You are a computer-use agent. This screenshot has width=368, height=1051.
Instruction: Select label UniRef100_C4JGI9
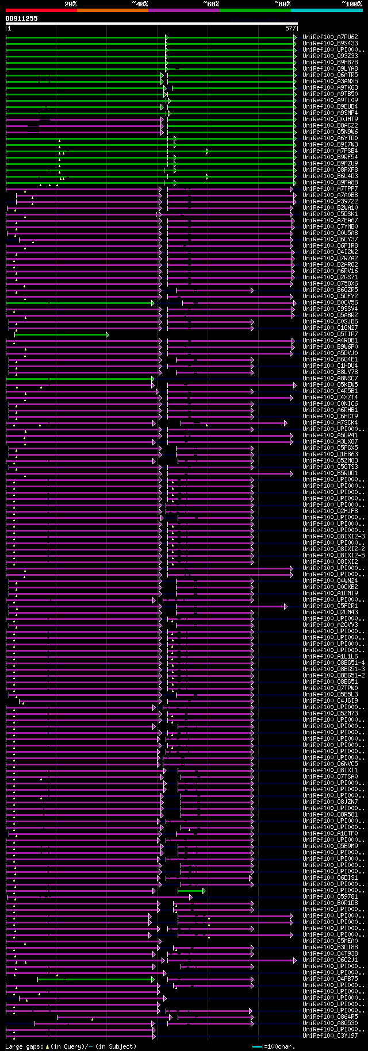pos(330,701)
